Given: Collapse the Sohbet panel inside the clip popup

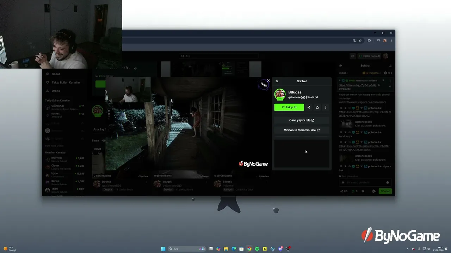Looking at the screenshot, I should click(x=277, y=81).
